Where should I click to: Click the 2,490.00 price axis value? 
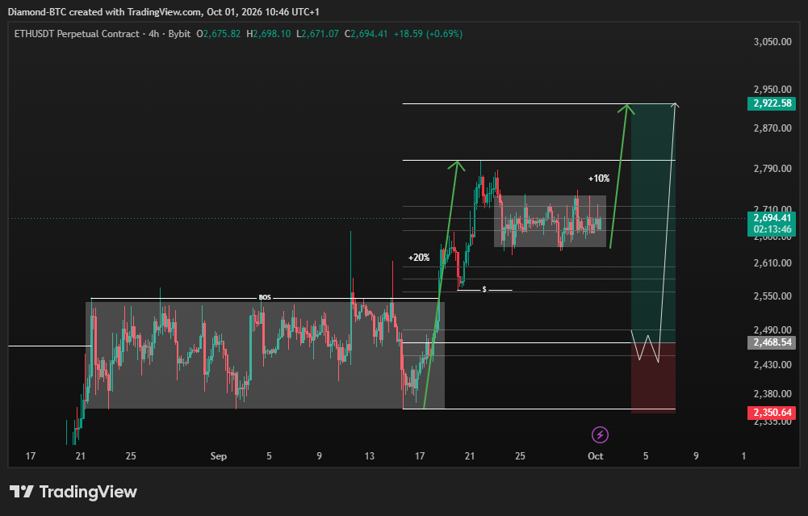pos(772,330)
